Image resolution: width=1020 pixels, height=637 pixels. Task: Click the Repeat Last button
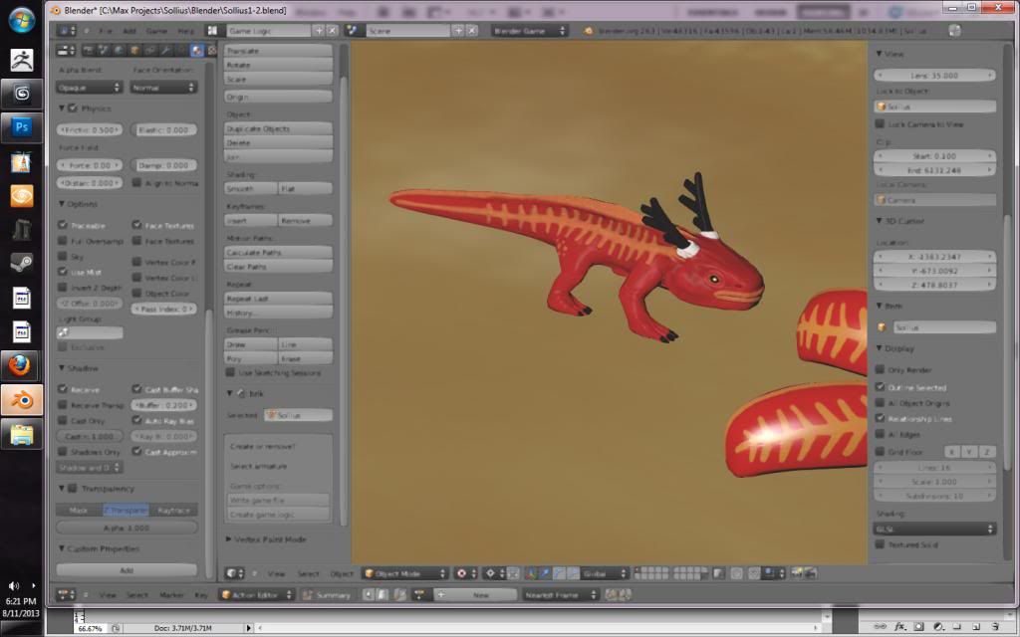pos(279,299)
